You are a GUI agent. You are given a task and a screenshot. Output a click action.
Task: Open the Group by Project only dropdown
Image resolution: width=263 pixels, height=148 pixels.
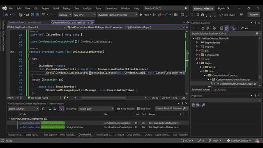click(x=96, y=109)
